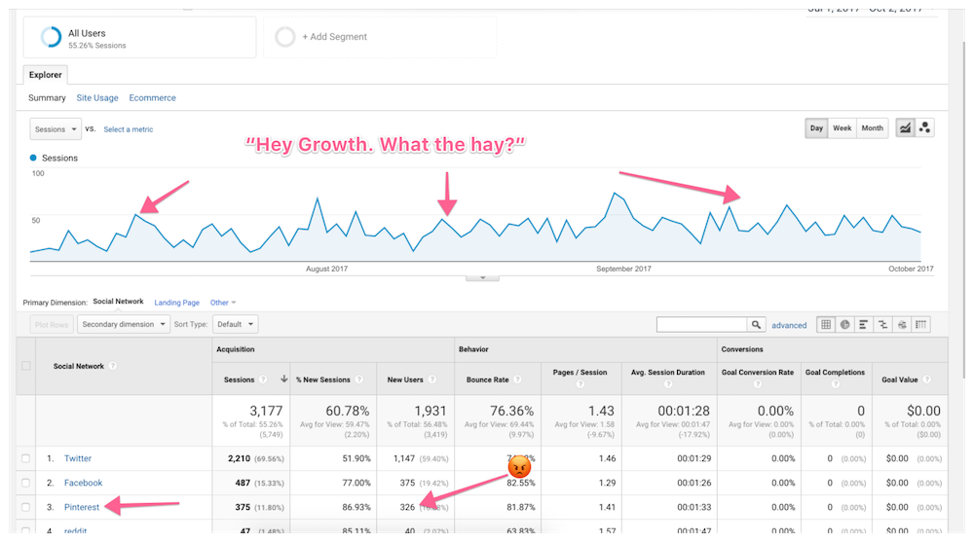The image size is (974, 542).
Task: Set chart granularity to Month
Action: click(872, 127)
